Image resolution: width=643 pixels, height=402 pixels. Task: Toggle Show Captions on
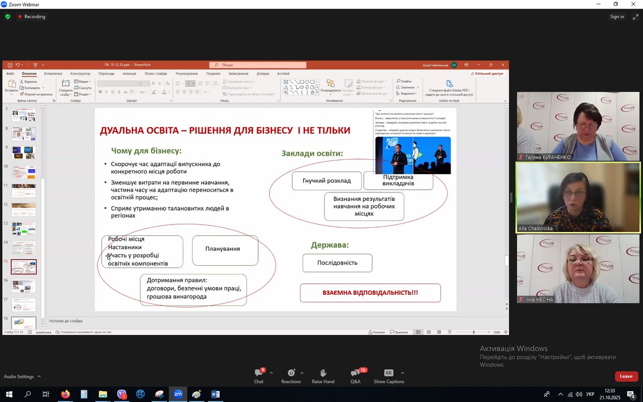(388, 374)
